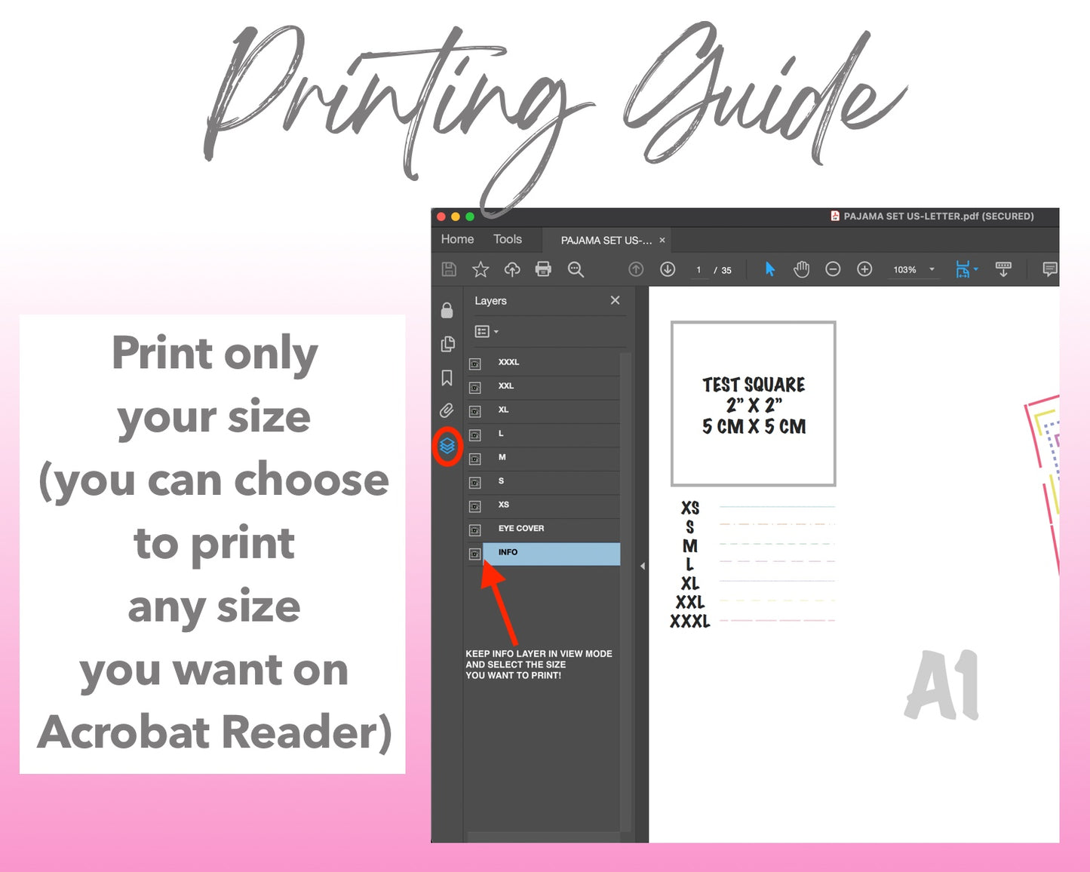Open the find text magnifier tool
Viewport: 1090px width, 872px height.
pyautogui.click(x=576, y=269)
